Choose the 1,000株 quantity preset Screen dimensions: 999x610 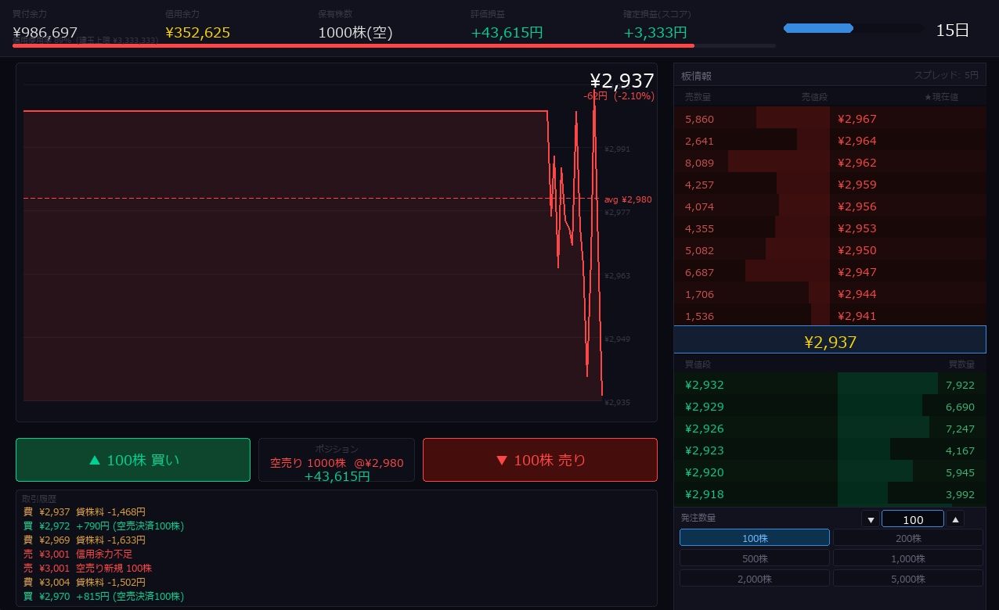click(908, 558)
